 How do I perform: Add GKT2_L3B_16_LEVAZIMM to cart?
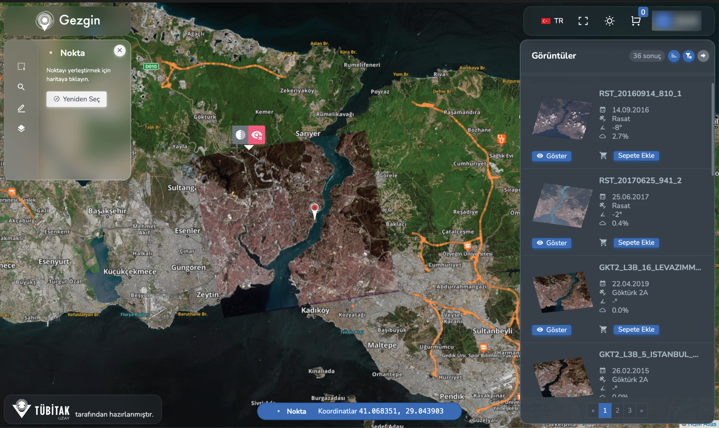pos(636,329)
